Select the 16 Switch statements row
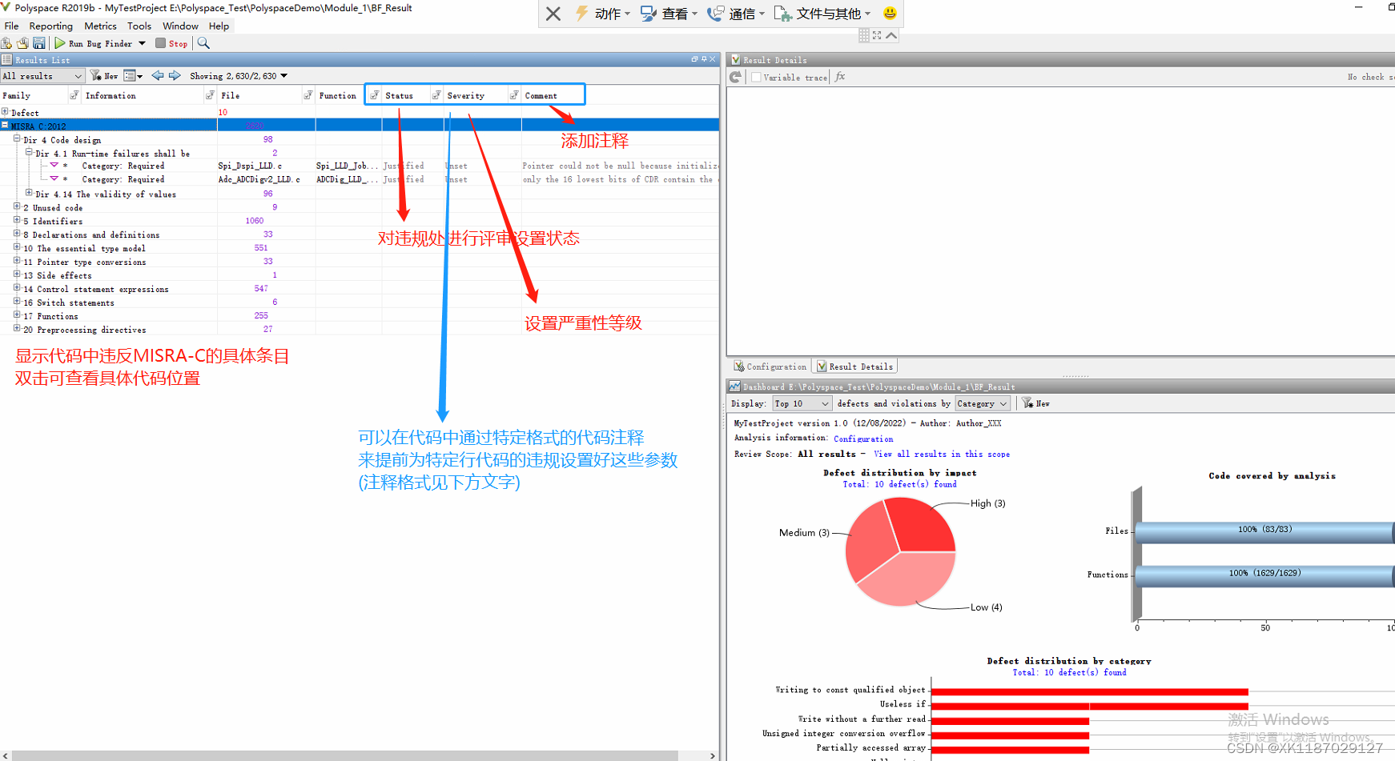The image size is (1395, 761). point(360,302)
